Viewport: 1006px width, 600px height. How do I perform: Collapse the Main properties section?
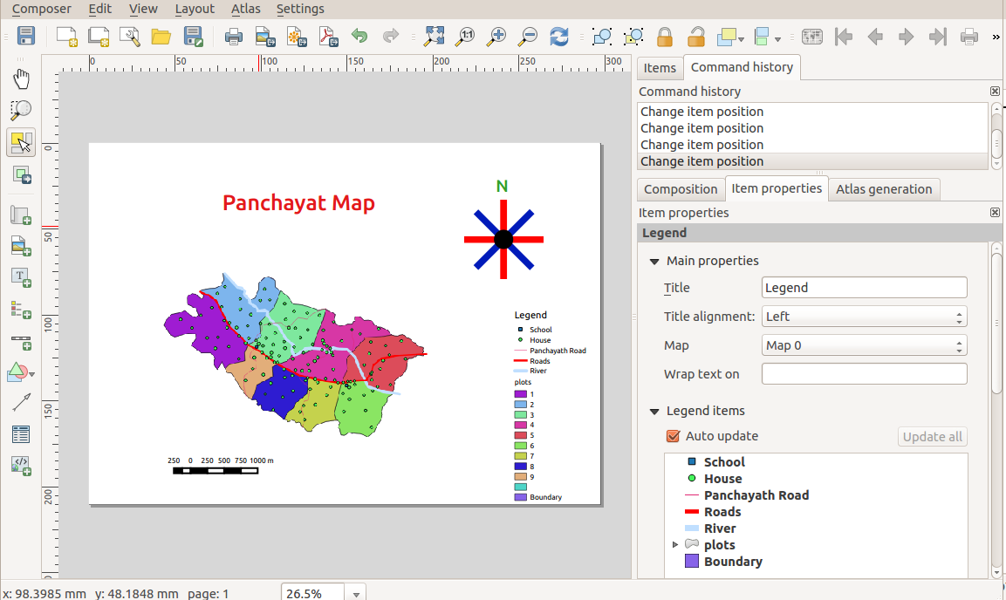654,261
